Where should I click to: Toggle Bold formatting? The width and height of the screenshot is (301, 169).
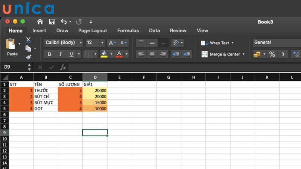(x=49, y=54)
